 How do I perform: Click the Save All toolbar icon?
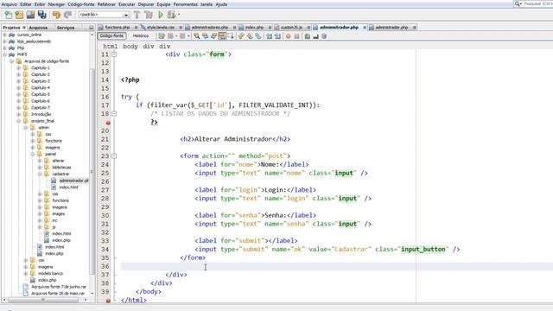click(x=42, y=15)
